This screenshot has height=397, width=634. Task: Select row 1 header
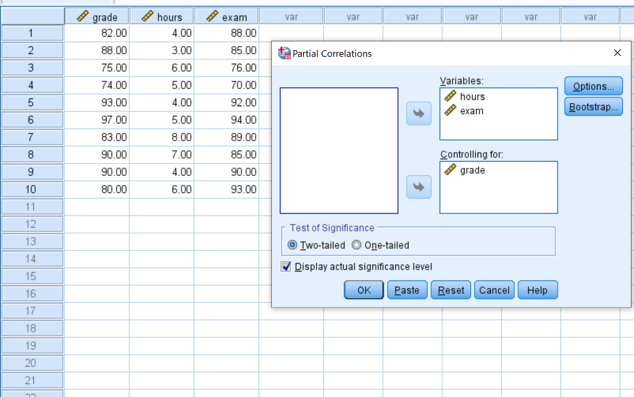click(32, 33)
